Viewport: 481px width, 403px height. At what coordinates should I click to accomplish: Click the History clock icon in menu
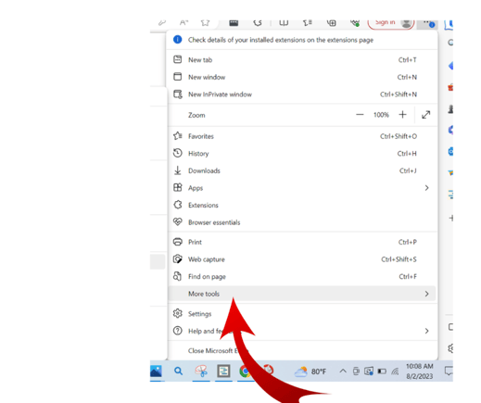[178, 153]
